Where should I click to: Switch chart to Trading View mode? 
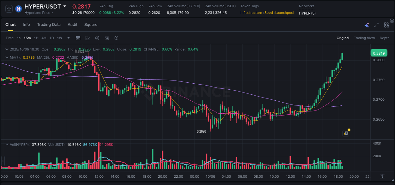pyautogui.click(x=364, y=38)
